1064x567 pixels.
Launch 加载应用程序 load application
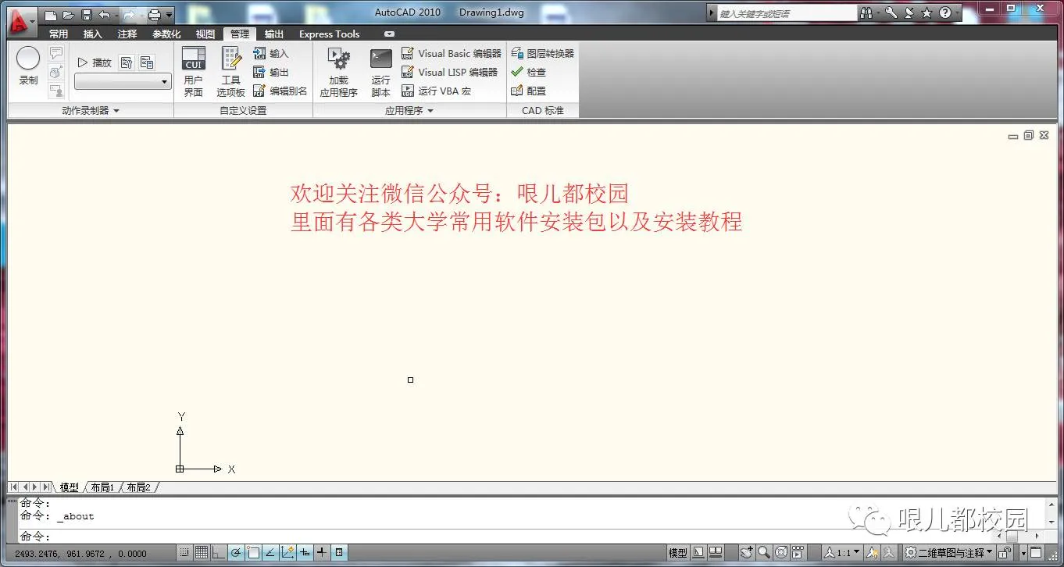pos(338,72)
